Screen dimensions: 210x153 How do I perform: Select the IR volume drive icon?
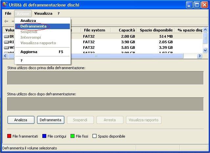point(7,36)
